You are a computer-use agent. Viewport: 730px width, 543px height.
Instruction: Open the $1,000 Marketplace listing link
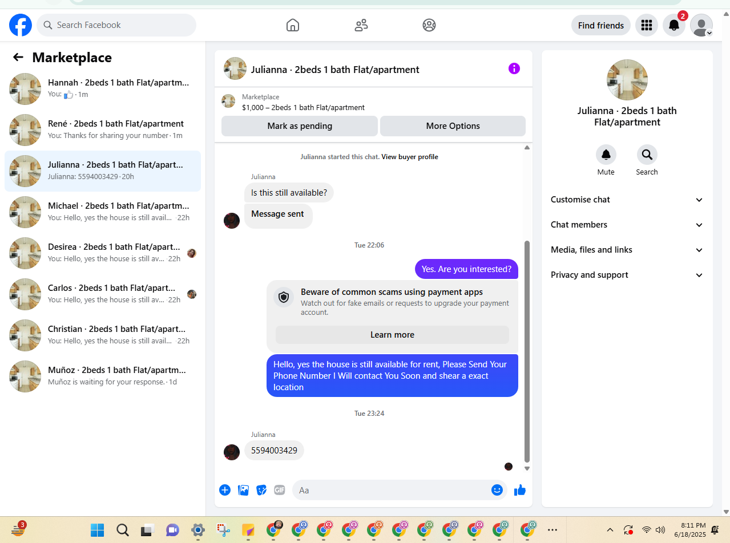pos(303,107)
